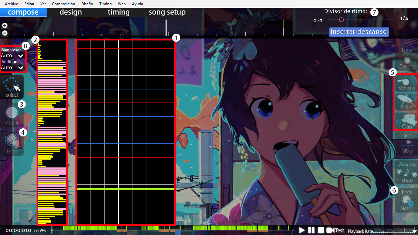Open the Ayuda menu
This screenshot has height=235, width=418.
coord(137,4)
